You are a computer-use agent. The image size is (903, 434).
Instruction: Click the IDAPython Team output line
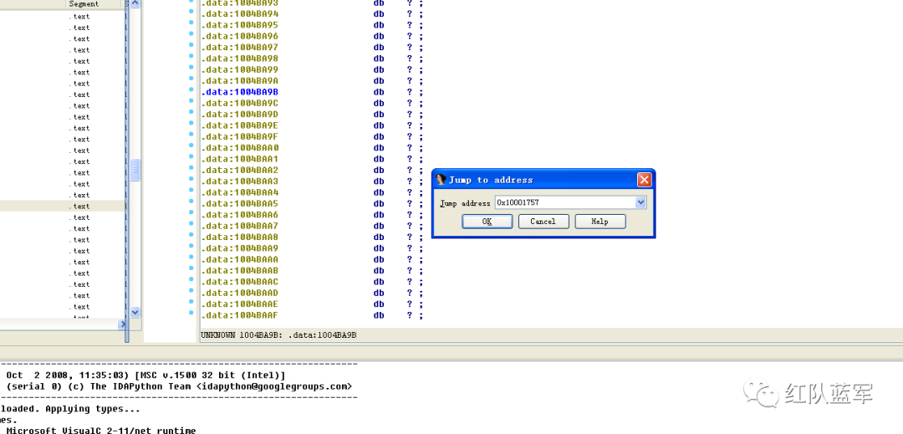tap(179, 387)
